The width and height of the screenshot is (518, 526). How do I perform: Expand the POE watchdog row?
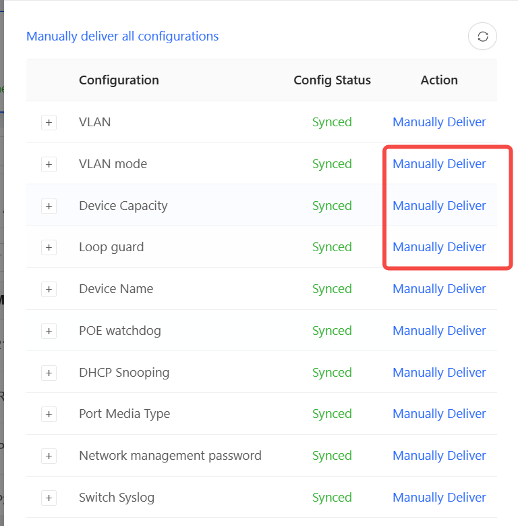tap(49, 331)
